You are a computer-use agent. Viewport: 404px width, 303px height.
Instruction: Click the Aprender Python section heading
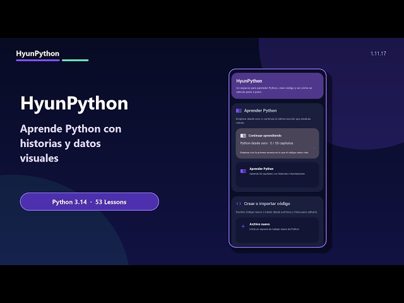click(260, 110)
